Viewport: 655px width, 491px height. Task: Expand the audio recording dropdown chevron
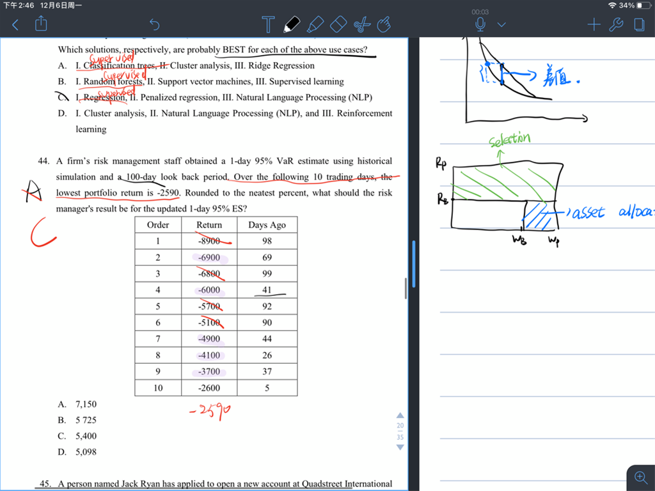[x=501, y=25]
